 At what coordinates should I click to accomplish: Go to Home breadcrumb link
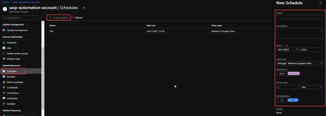pyautogui.click(x=6, y=2)
